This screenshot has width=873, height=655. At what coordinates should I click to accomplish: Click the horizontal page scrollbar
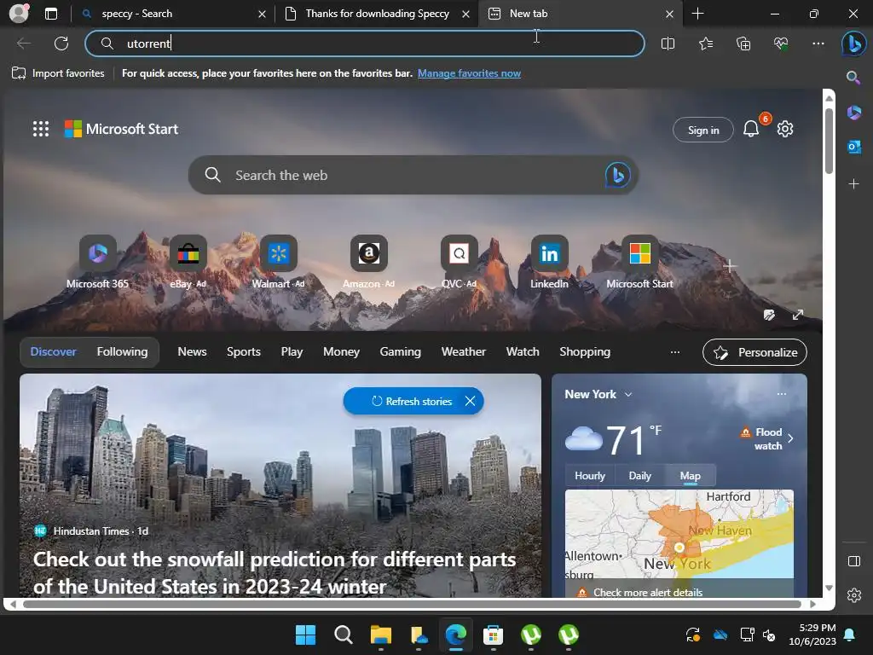pos(412,604)
